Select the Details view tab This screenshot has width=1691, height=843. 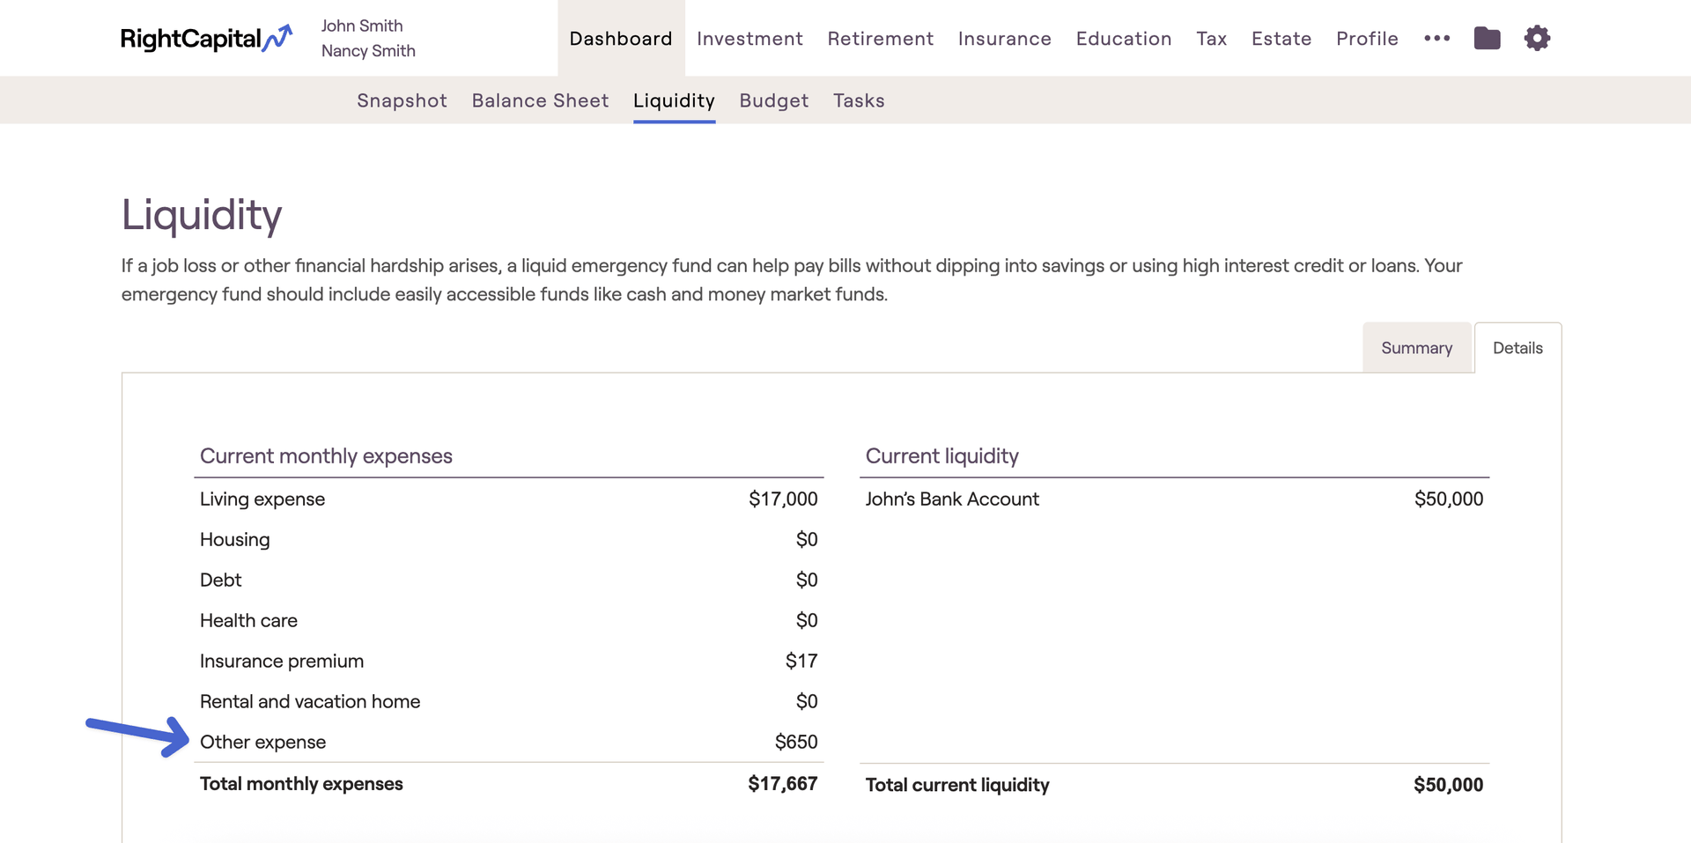[x=1517, y=348]
